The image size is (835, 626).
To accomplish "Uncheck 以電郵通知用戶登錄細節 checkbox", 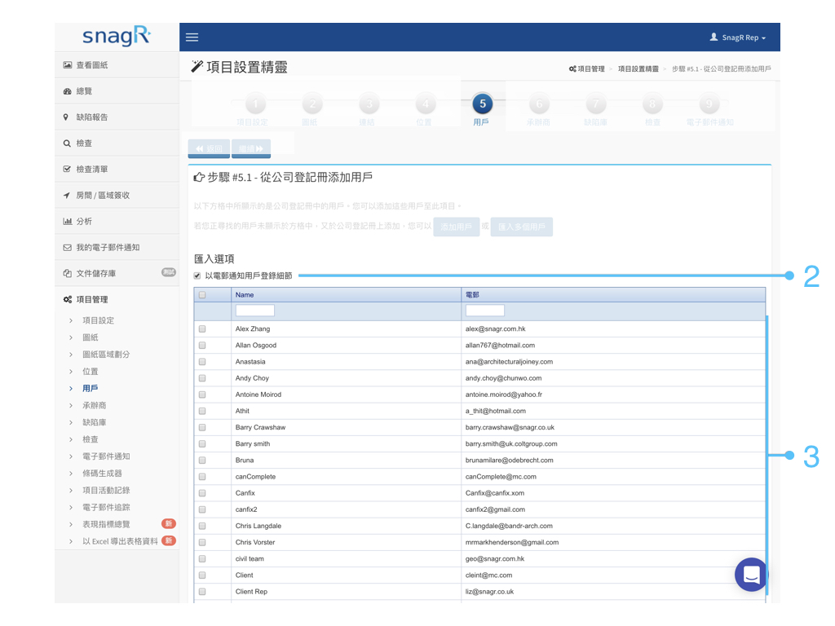I will [x=197, y=276].
